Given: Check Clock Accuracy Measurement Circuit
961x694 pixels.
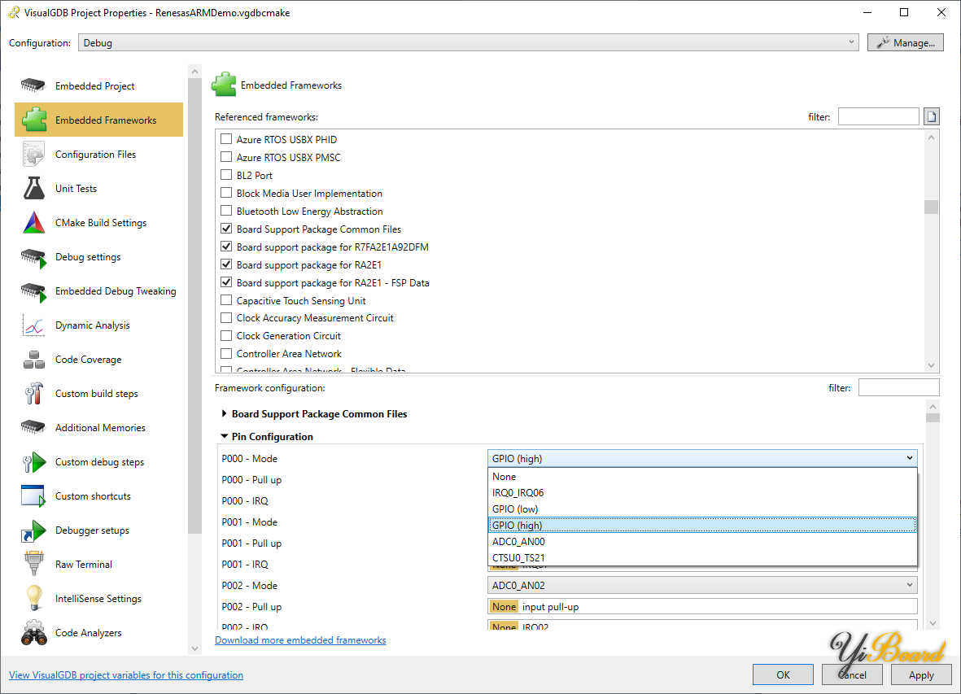Looking at the screenshot, I should tap(226, 318).
